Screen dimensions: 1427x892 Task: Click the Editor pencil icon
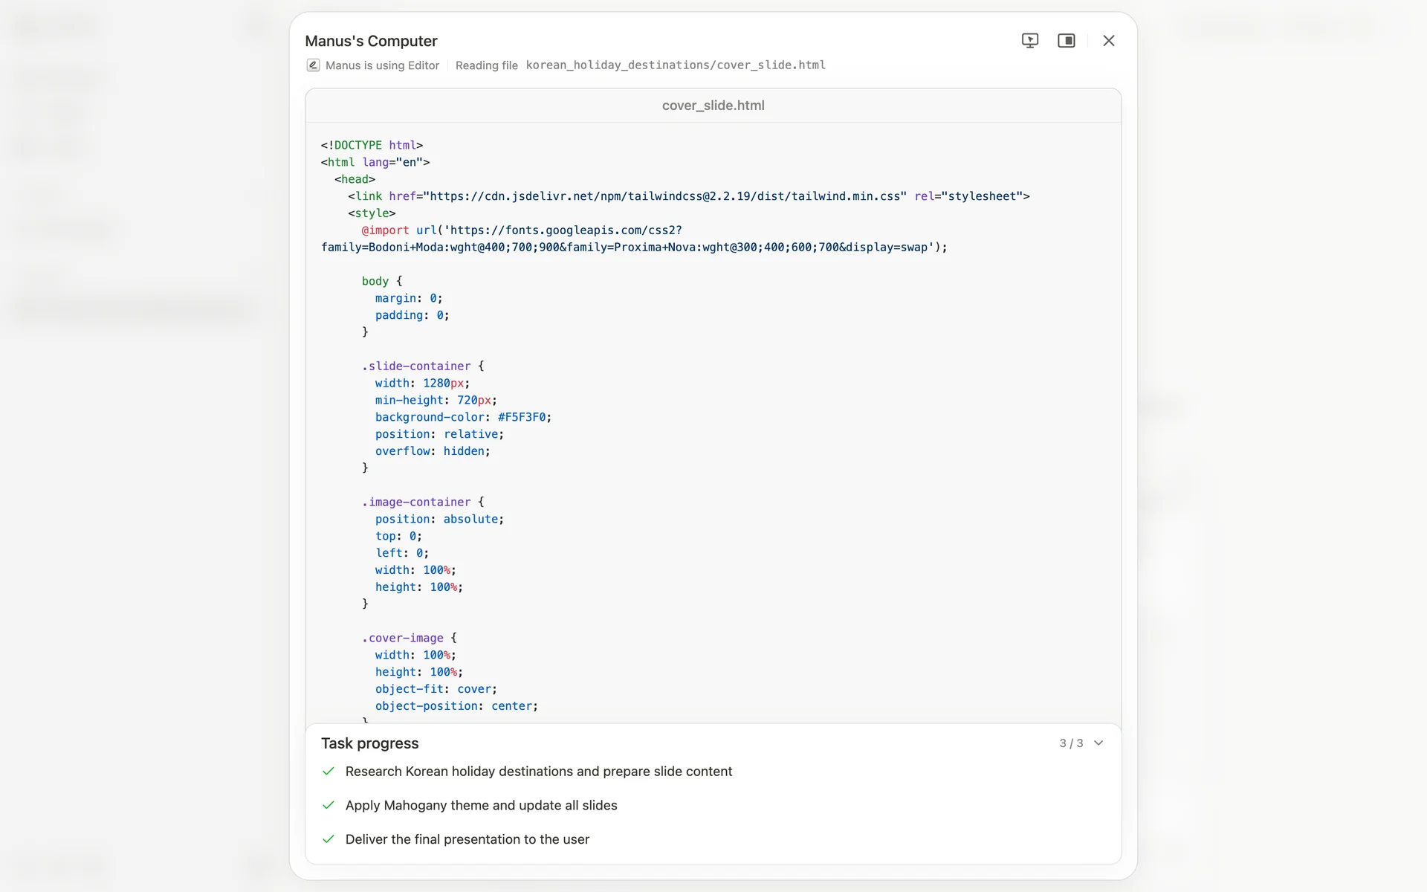coord(313,65)
